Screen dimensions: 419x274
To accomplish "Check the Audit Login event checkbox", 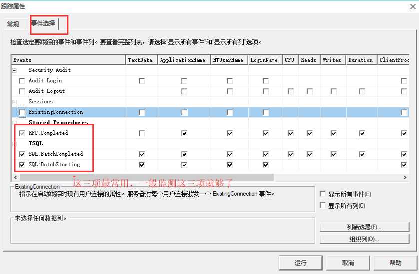I will (x=22, y=81).
